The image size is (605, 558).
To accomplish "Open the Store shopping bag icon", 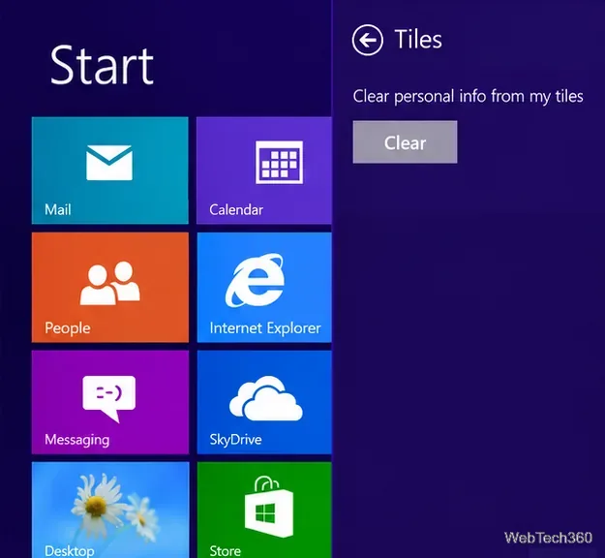I will tap(268, 507).
